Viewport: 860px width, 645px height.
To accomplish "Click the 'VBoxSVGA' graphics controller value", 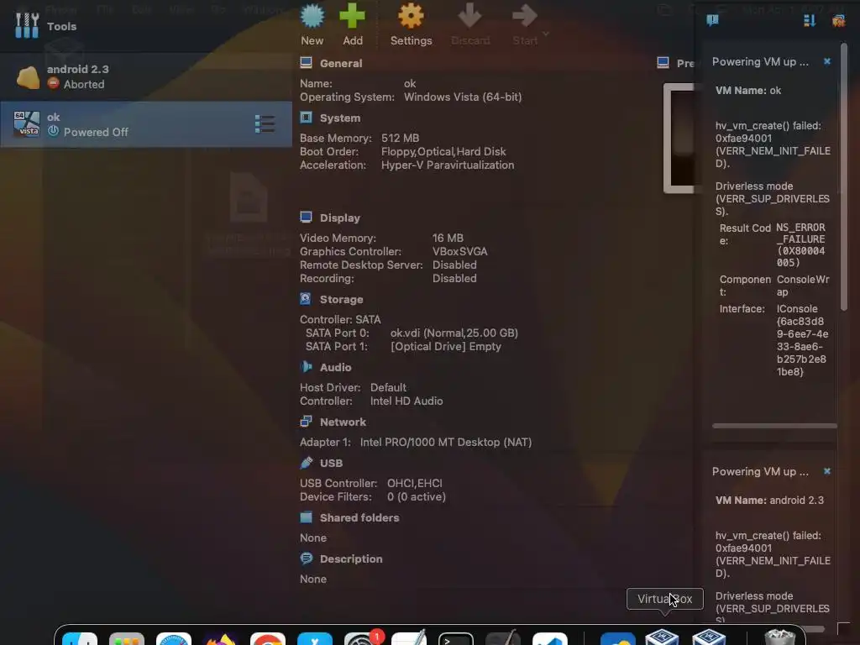I will coord(459,251).
